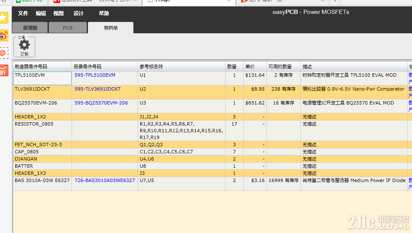Sort by 参考标志符 column header
Viewport: 412px width, 233px height.
coord(181,67)
